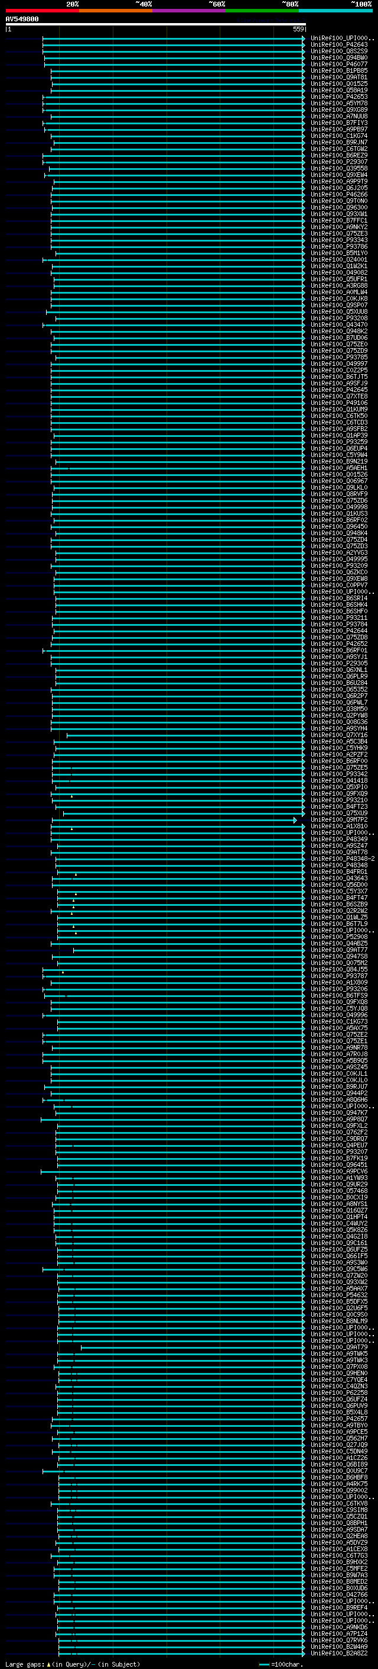Select the UniRef100_A9NKY2 hit label
This screenshot has width=378, height=1669.
point(339,227)
